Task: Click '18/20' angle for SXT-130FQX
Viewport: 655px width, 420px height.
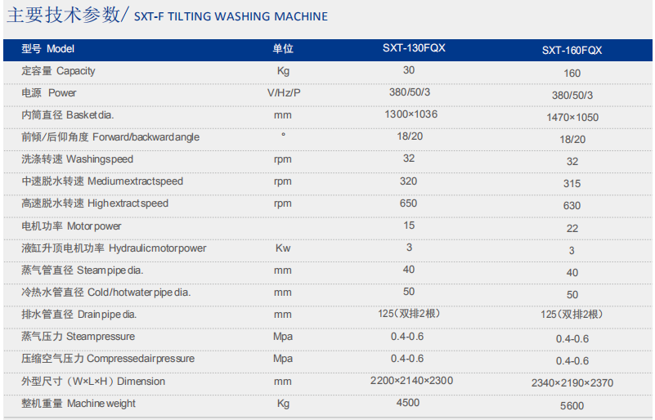Action: click(410, 136)
